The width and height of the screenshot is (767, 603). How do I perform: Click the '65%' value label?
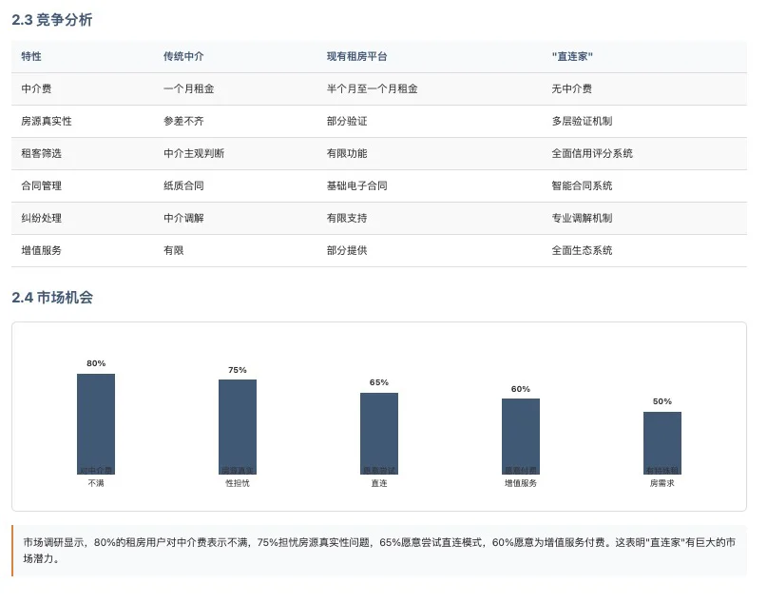pyautogui.click(x=379, y=382)
